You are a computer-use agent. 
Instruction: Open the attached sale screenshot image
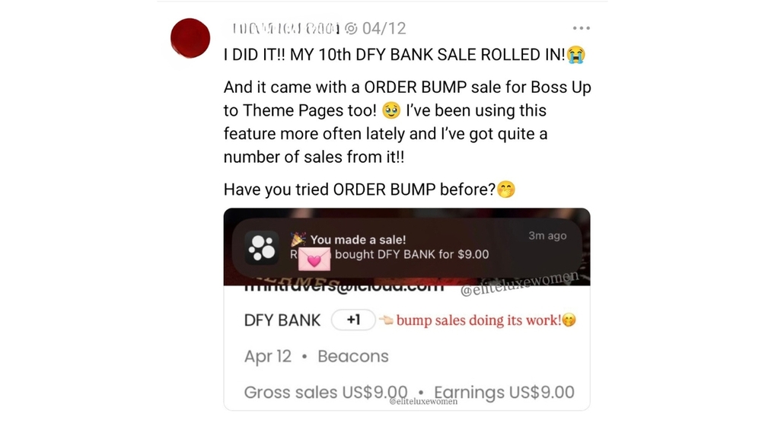click(407, 309)
